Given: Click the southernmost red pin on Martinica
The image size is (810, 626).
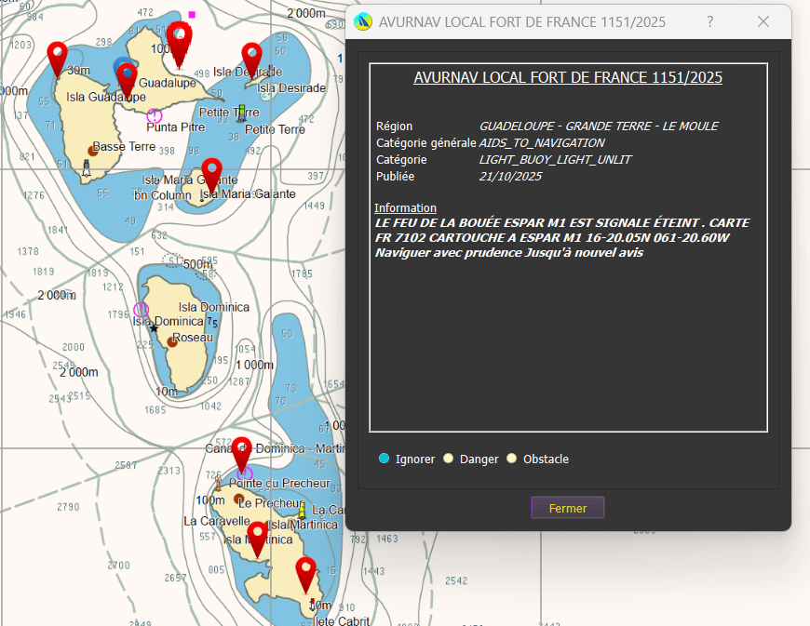Looking at the screenshot, I should (305, 571).
